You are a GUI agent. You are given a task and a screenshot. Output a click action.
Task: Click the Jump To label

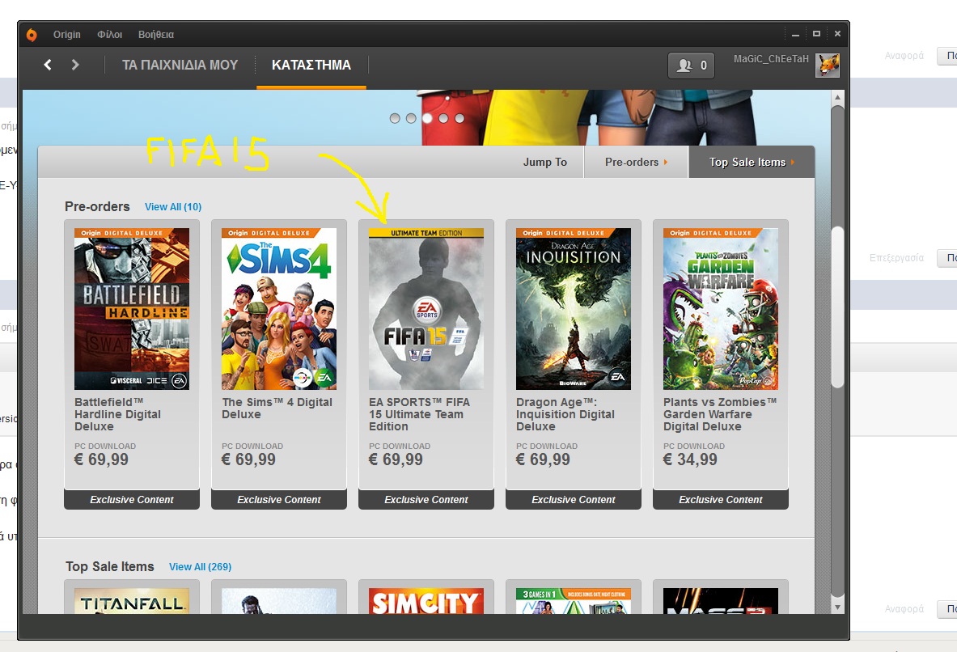545,163
